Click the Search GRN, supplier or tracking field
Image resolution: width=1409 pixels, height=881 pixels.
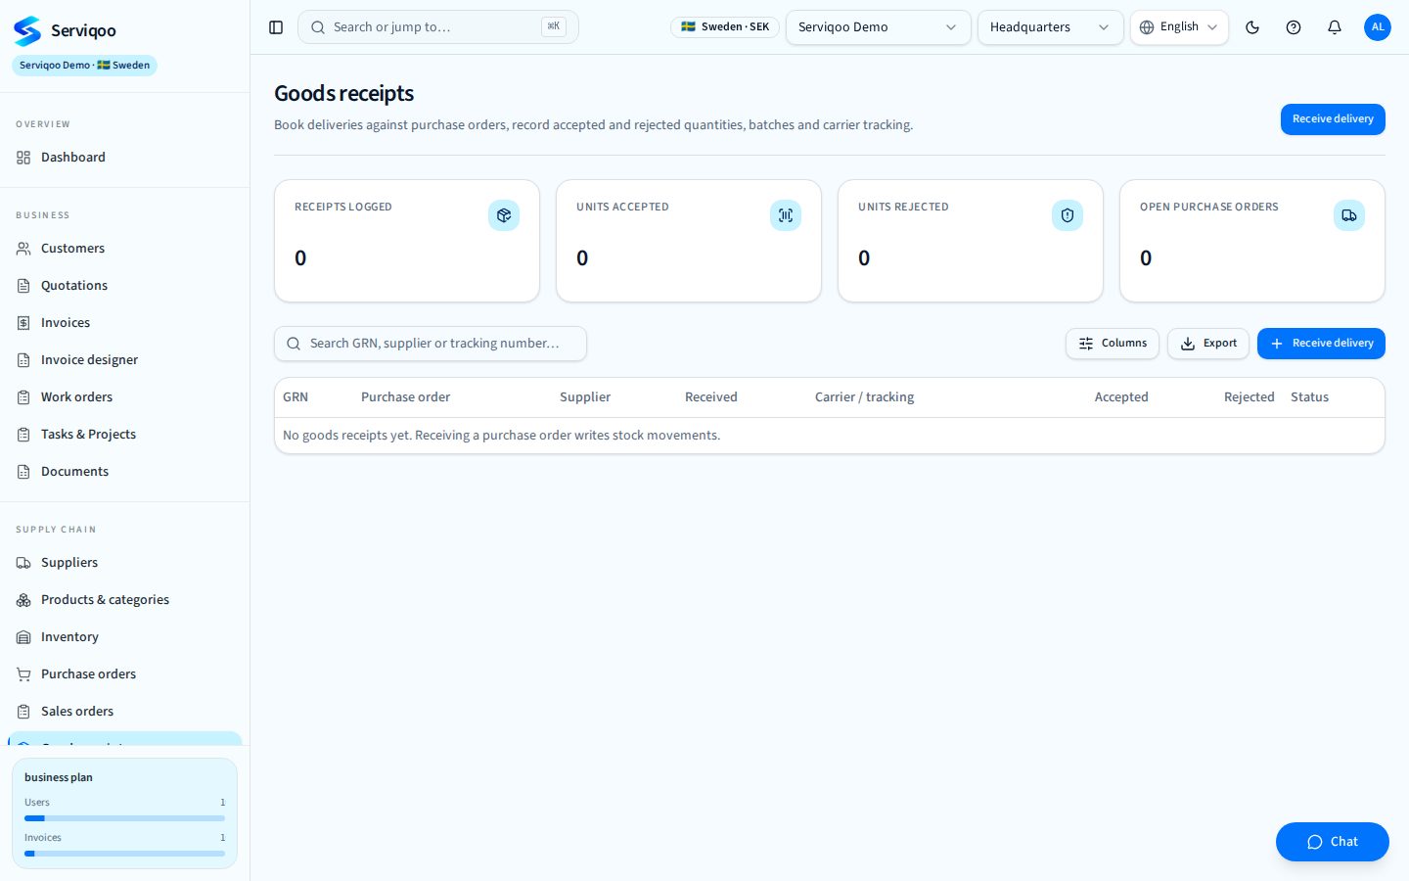(431, 344)
